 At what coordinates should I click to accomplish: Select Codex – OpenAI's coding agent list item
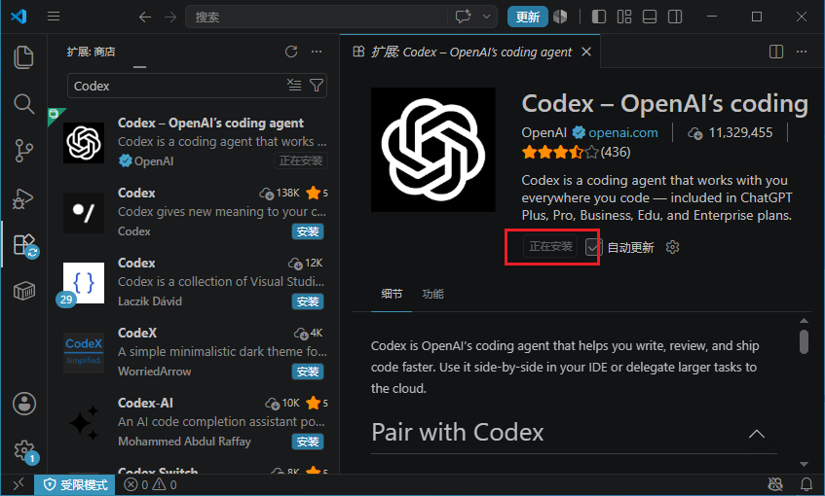pos(194,141)
